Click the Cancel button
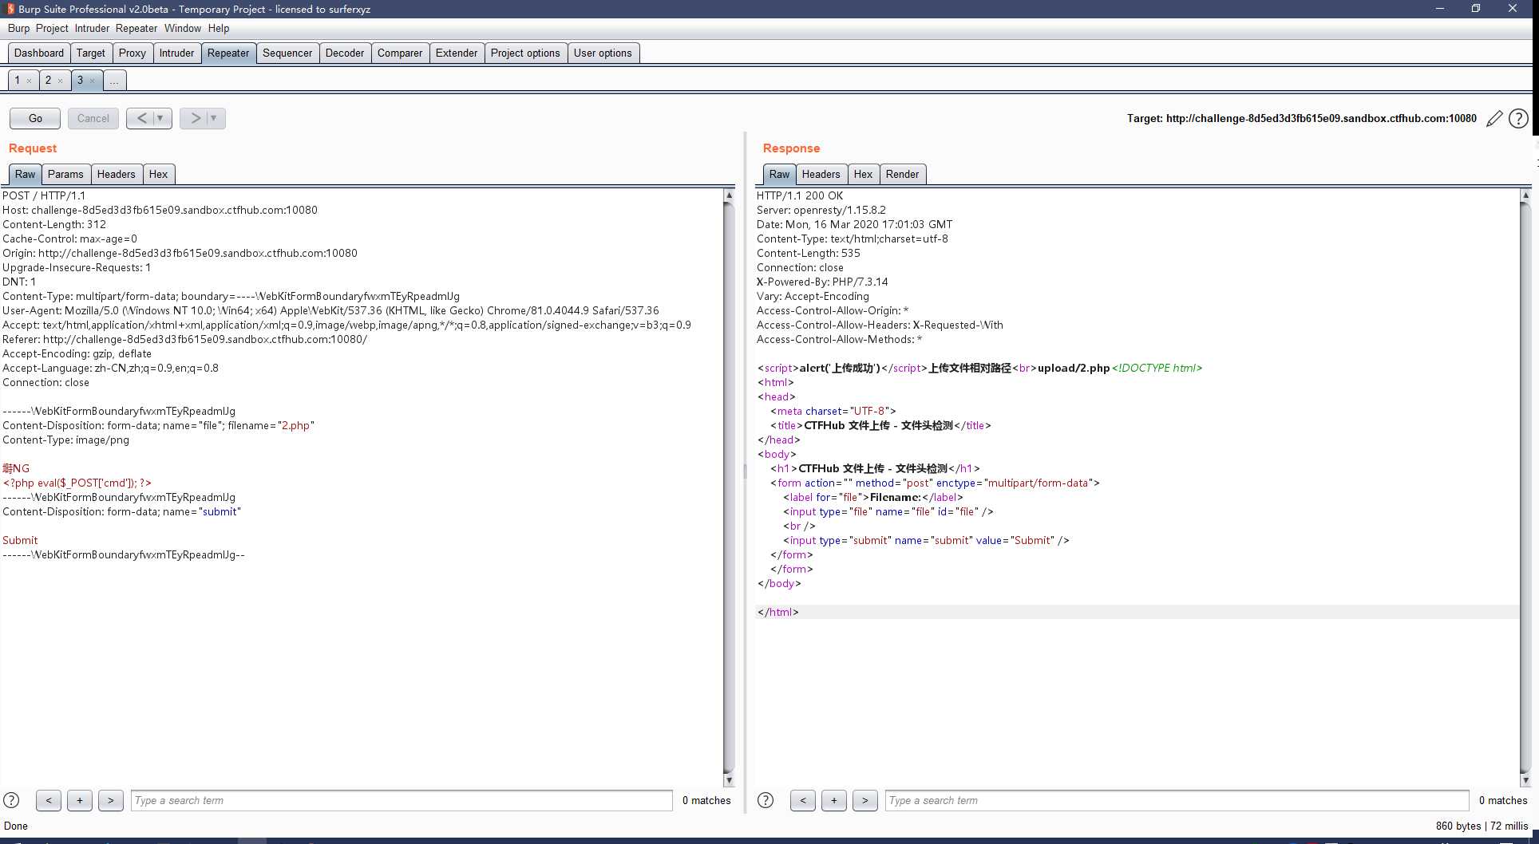The image size is (1539, 844). click(x=93, y=118)
